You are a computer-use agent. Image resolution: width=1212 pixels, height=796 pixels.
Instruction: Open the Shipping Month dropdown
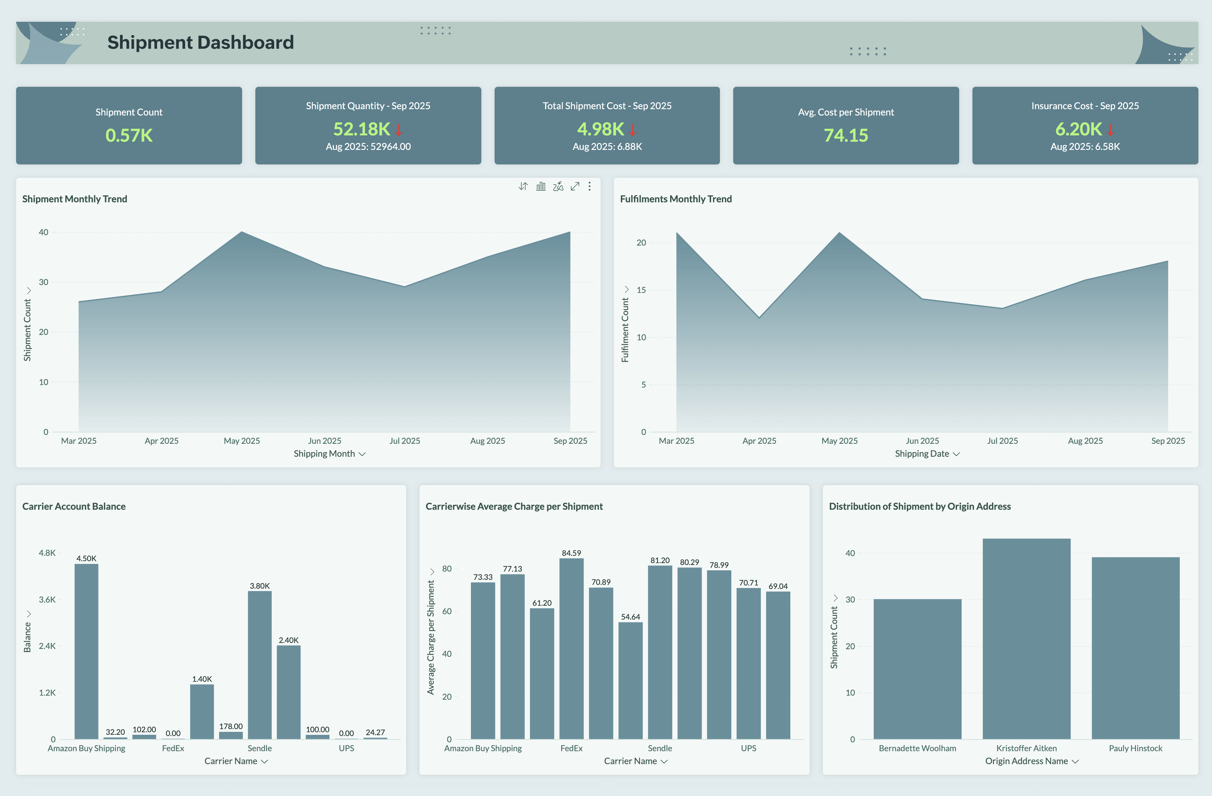[x=330, y=453]
